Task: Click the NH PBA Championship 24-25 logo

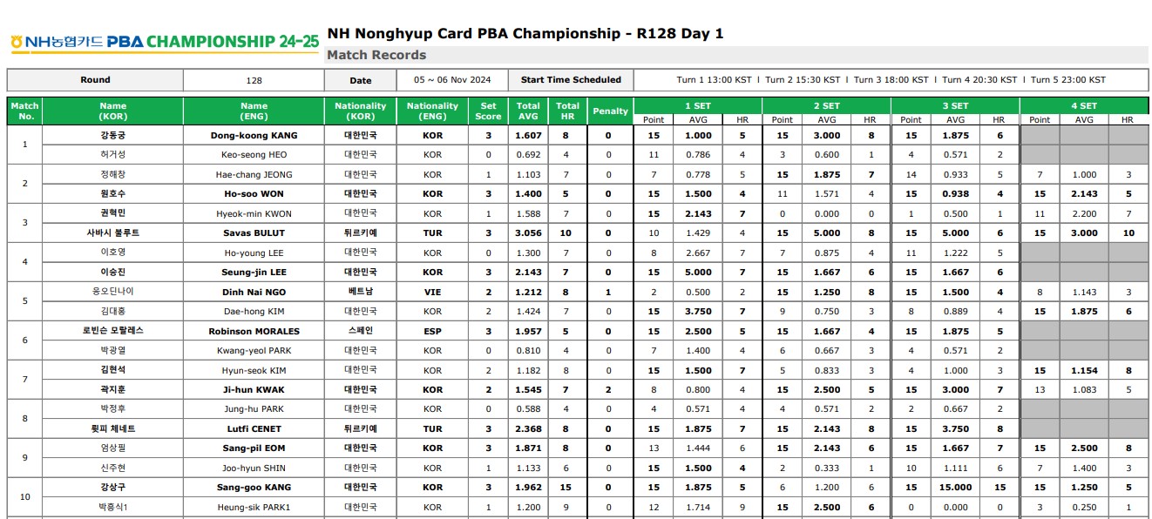Action: click(x=165, y=41)
